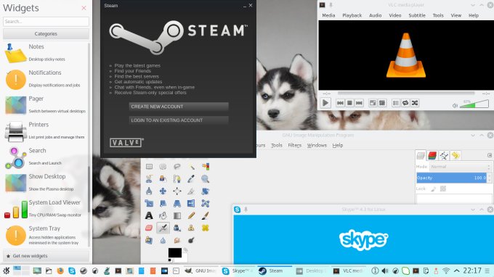Open the Playback menu in VLC
Screen dimensions: 494x277
pos(352,15)
